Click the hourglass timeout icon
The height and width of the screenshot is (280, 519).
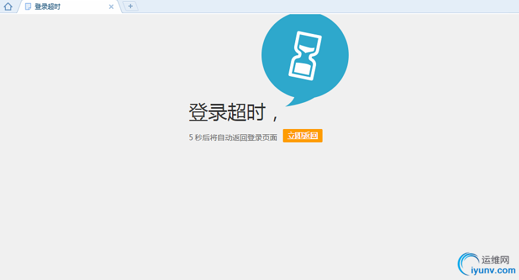click(305, 55)
